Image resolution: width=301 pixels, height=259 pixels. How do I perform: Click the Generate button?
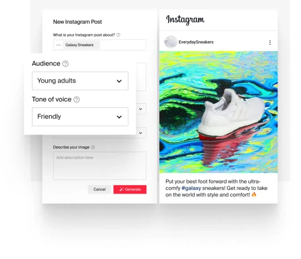(x=130, y=189)
